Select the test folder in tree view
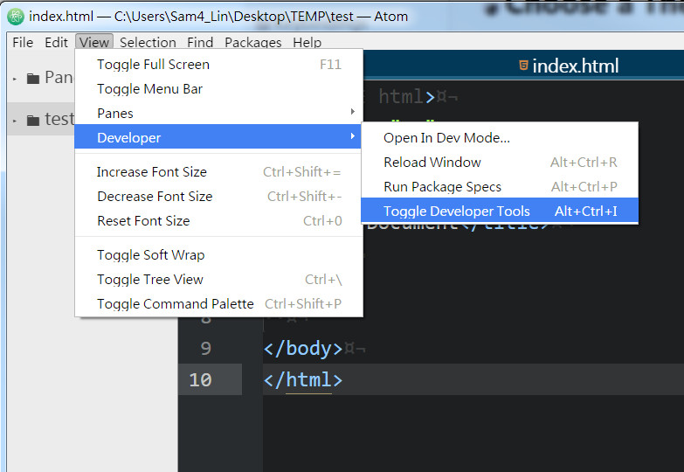This screenshot has width=684, height=472. click(x=40, y=119)
